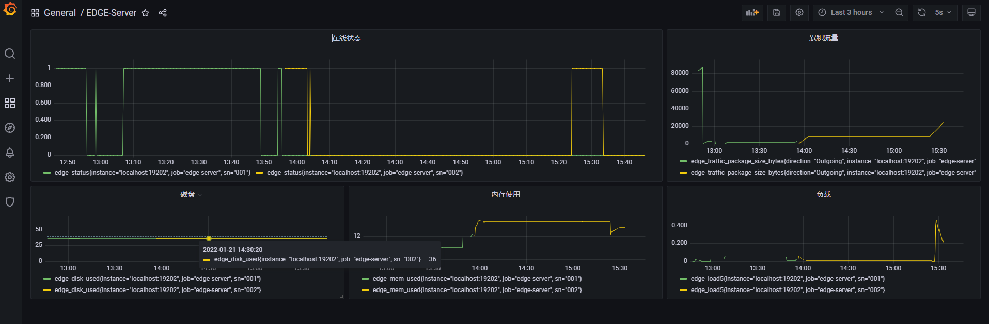Share the dashboard via share icon
Image resolution: width=989 pixels, height=324 pixels.
(x=163, y=13)
